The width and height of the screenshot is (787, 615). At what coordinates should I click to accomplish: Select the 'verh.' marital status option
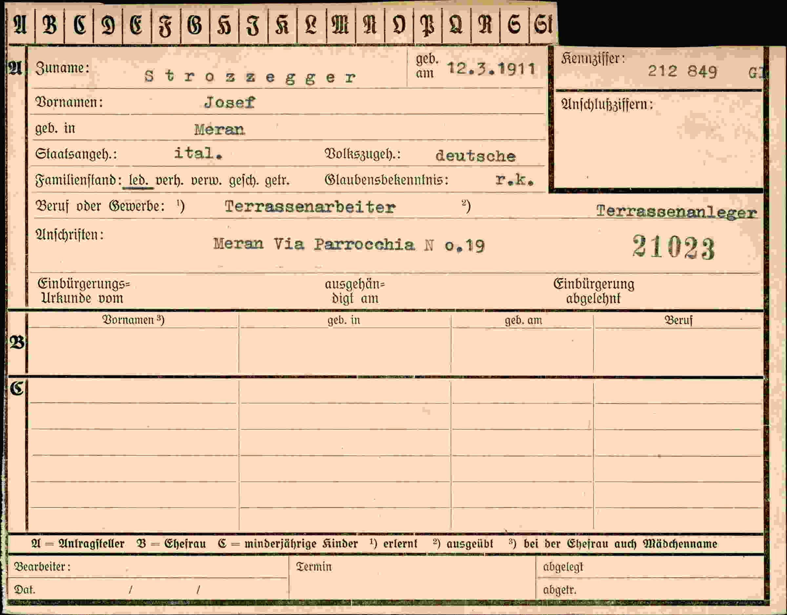[169, 180]
